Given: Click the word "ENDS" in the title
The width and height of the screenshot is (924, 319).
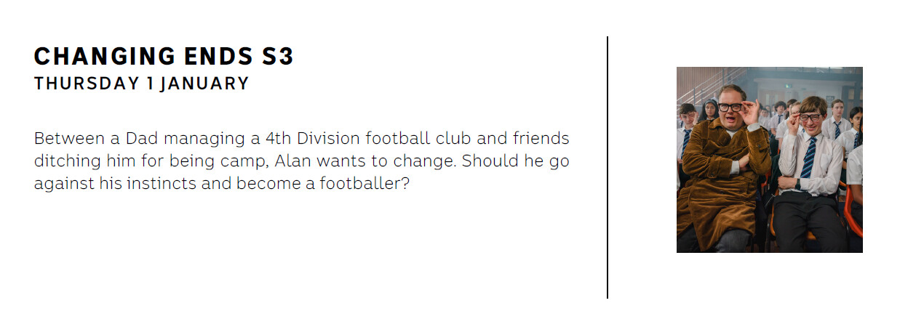Looking at the screenshot, I should coord(218,57).
